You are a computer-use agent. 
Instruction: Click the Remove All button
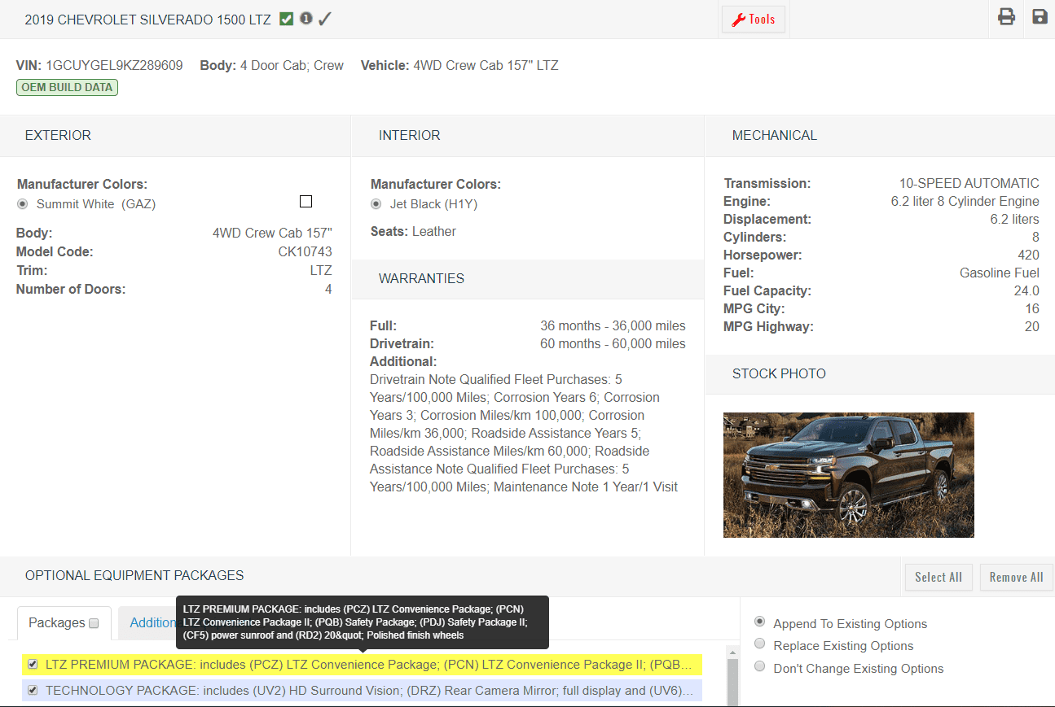click(1017, 577)
